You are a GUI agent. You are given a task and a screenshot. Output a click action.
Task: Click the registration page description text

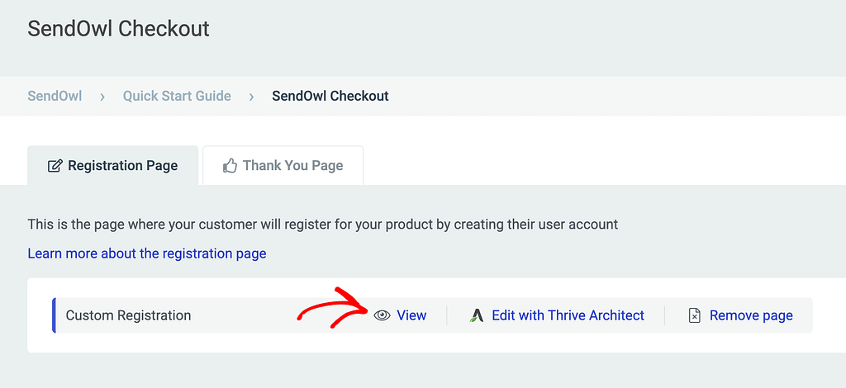pyautogui.click(x=323, y=225)
